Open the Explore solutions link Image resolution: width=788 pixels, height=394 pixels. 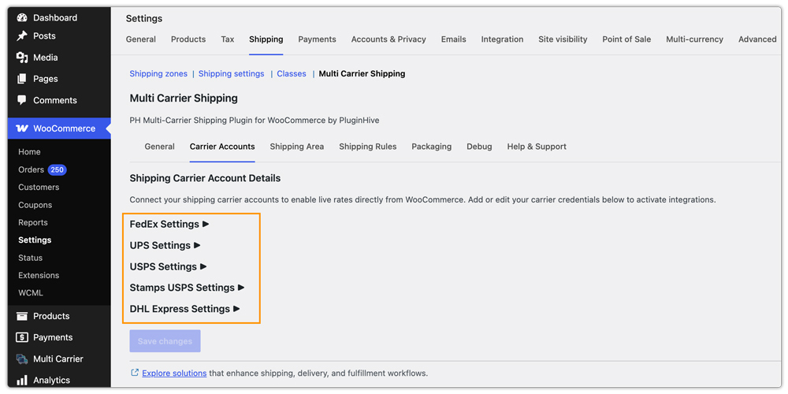click(174, 374)
